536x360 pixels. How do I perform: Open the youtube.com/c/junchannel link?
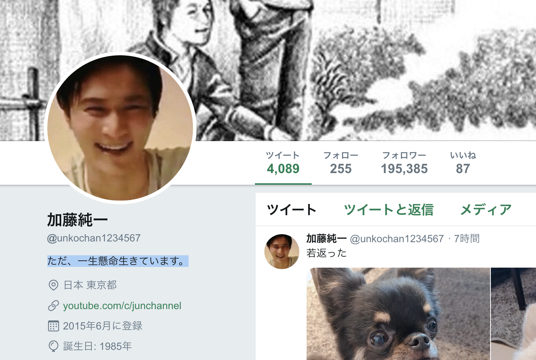(x=122, y=306)
